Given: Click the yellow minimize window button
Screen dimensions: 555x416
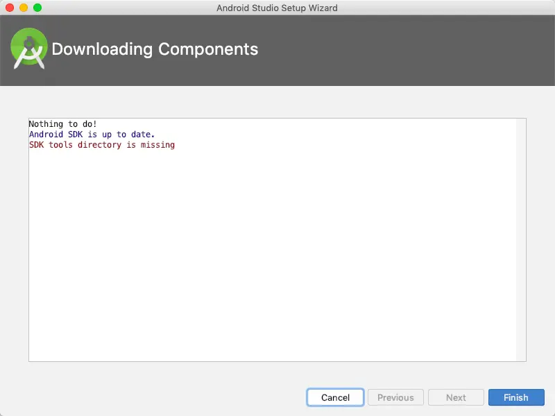Looking at the screenshot, I should pos(24,8).
